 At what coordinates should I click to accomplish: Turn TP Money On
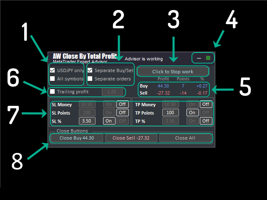tap(192, 104)
